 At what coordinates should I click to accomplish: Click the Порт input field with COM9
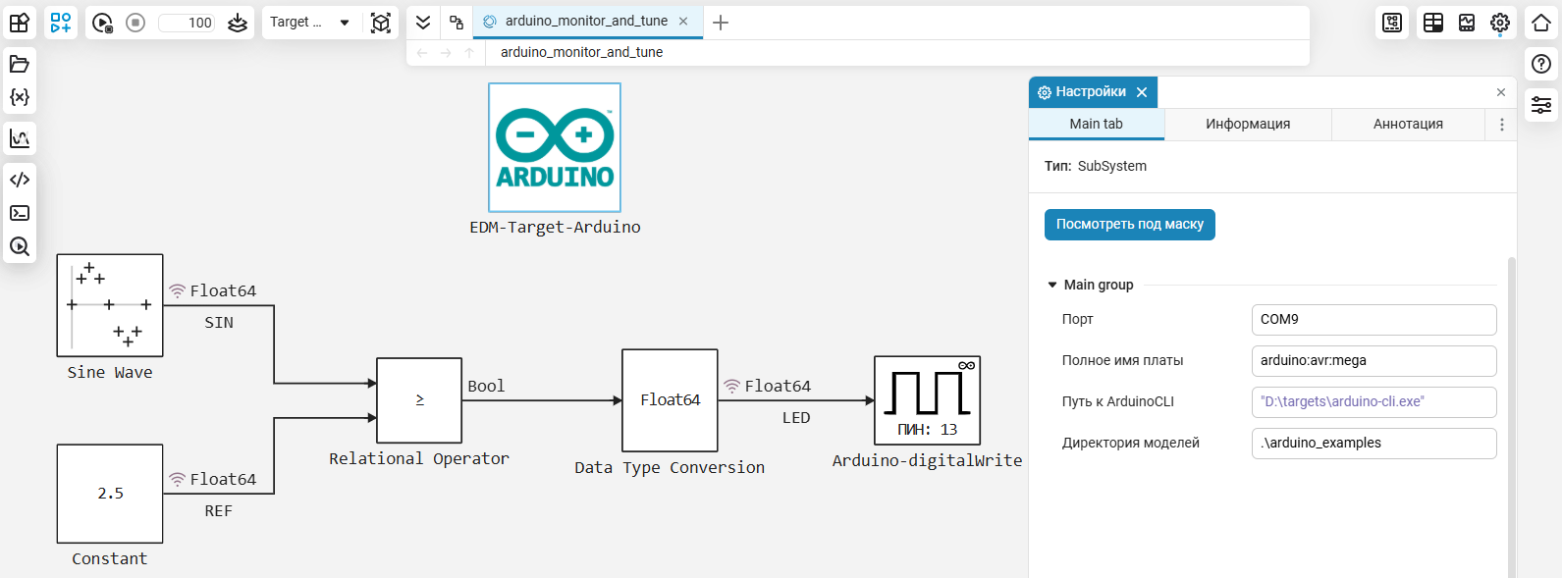(x=1373, y=319)
